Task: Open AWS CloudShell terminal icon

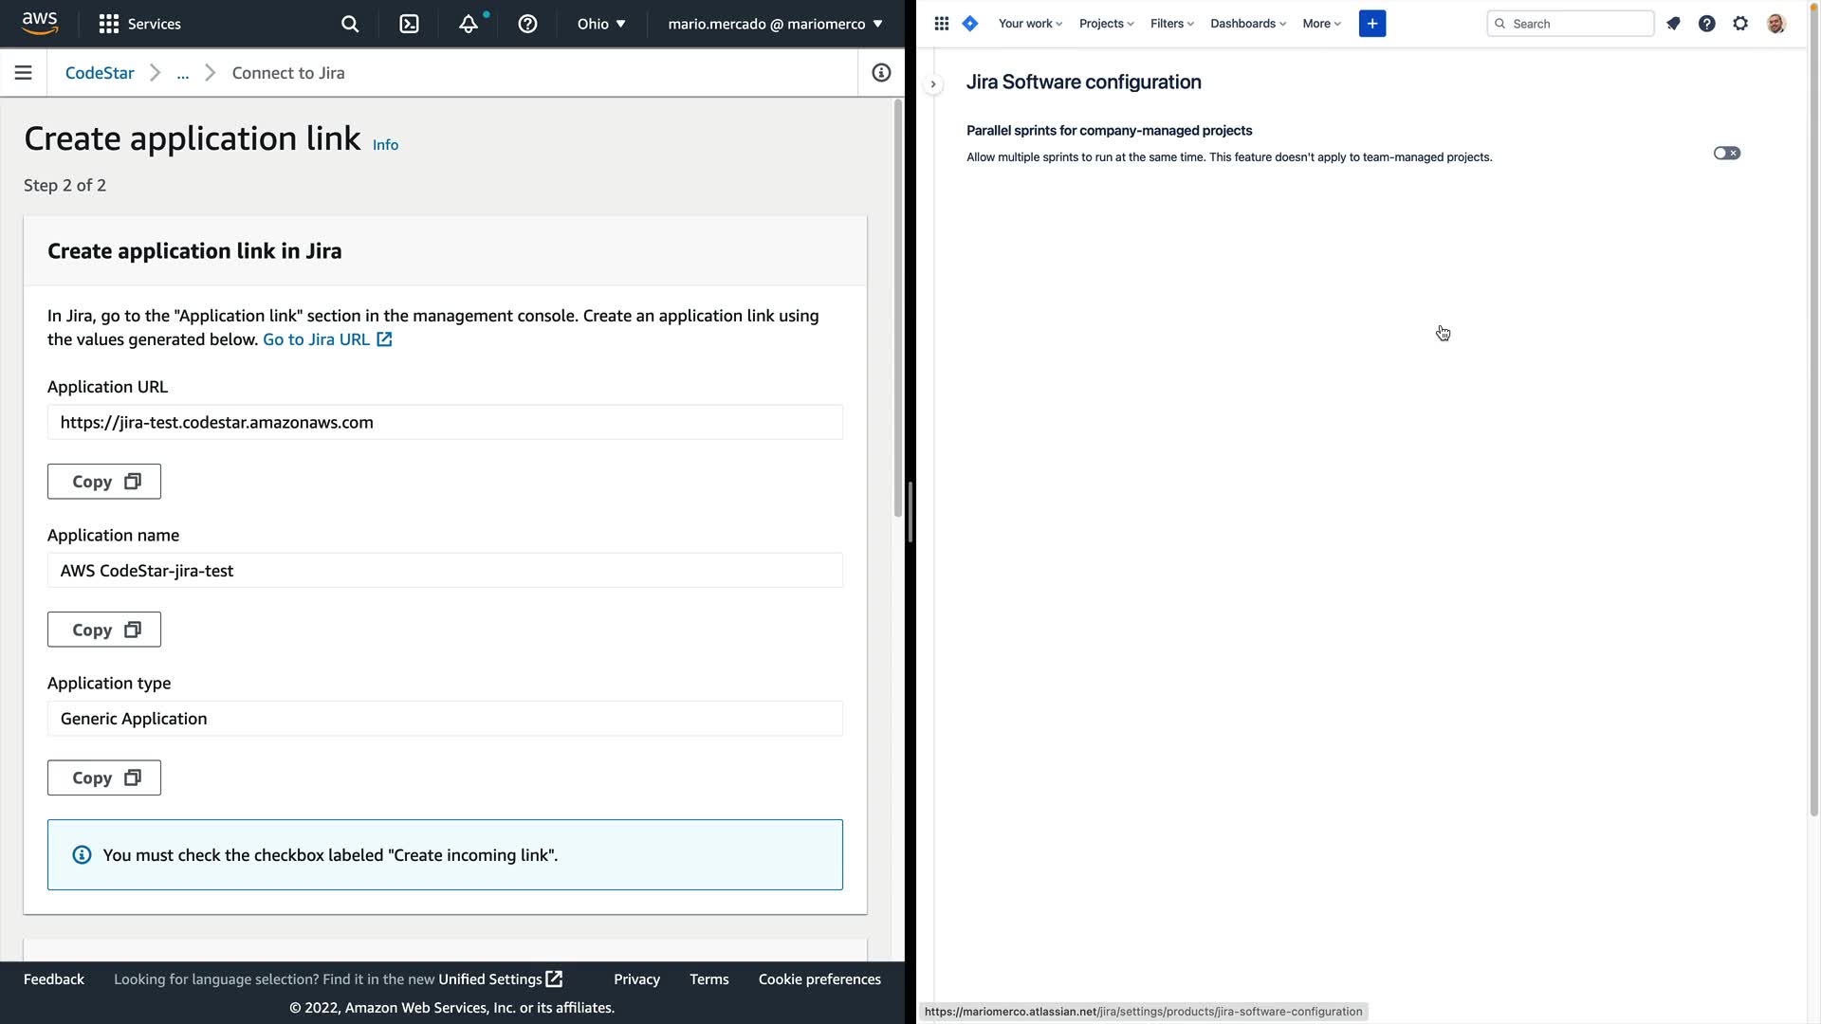Action: [409, 24]
